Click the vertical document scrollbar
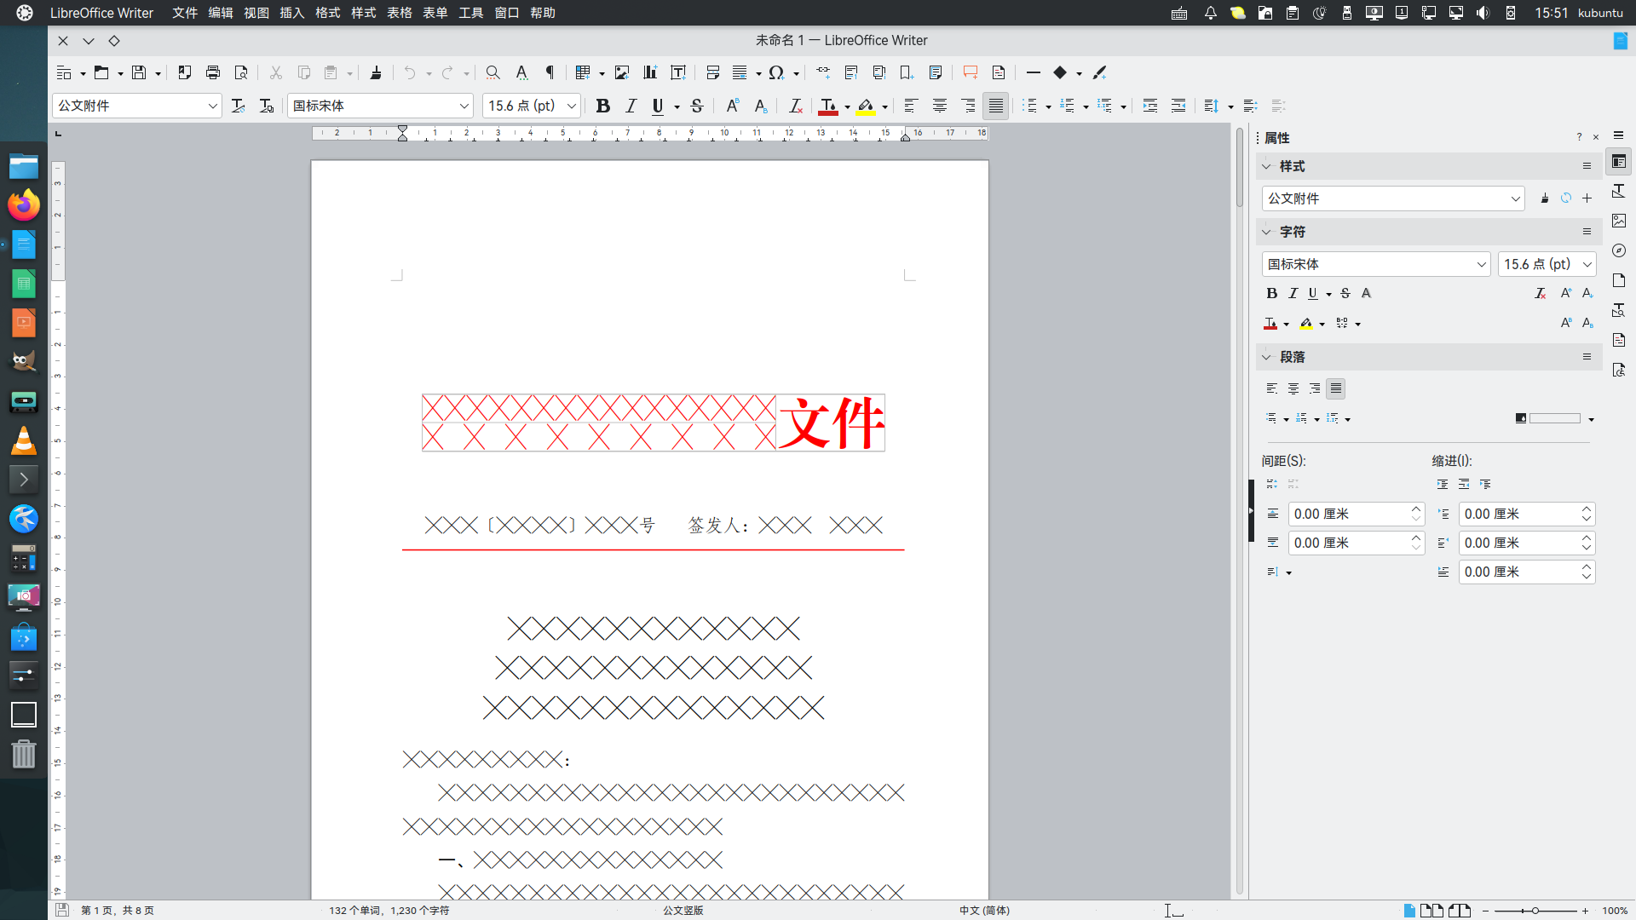The width and height of the screenshot is (1636, 920). (1241, 511)
